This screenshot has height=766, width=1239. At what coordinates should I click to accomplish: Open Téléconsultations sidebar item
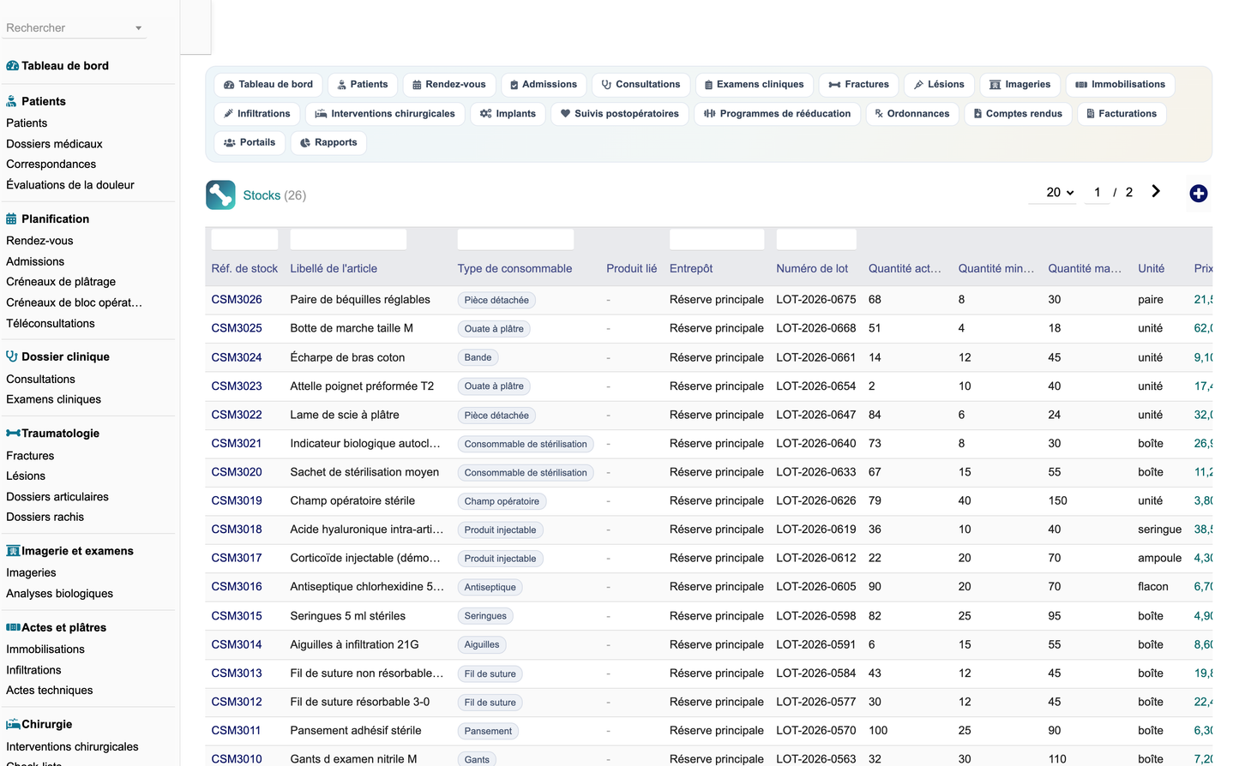tap(51, 324)
